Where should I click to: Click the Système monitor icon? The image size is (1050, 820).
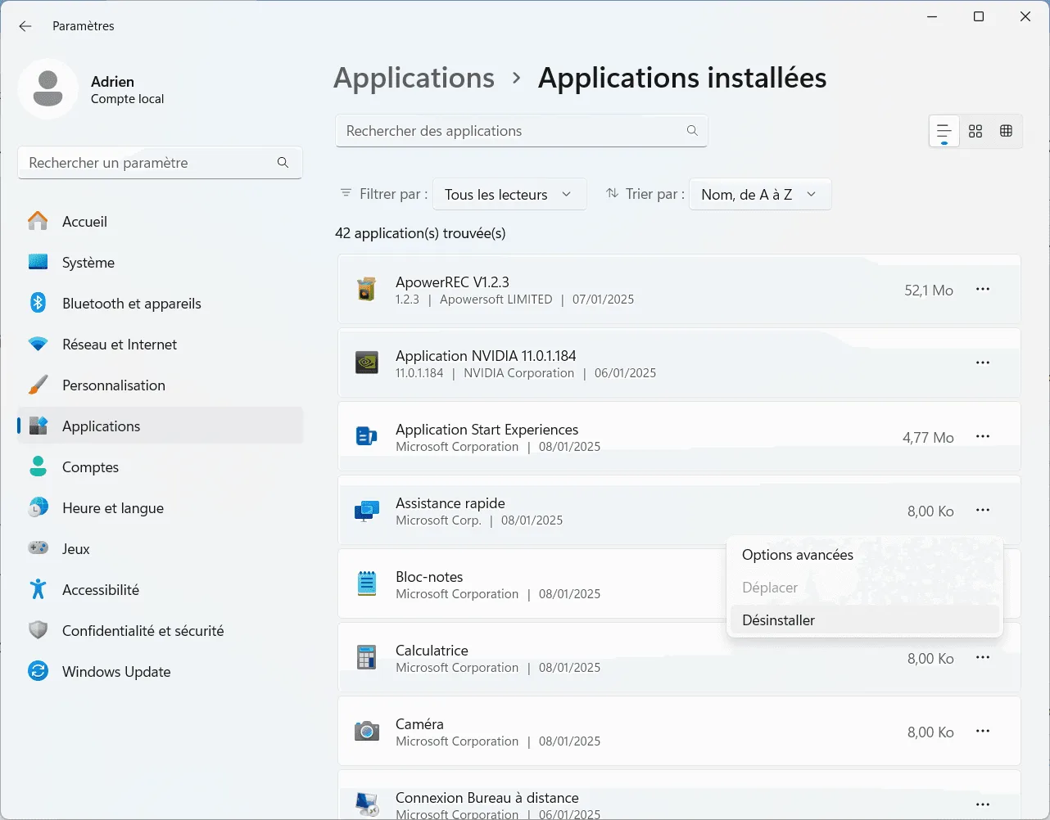(x=38, y=262)
